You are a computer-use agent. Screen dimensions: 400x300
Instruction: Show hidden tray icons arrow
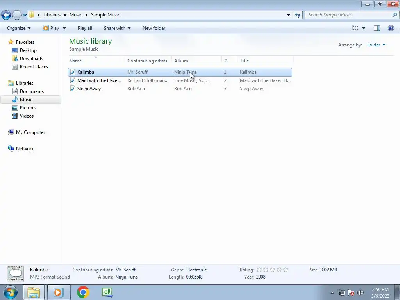click(332, 293)
